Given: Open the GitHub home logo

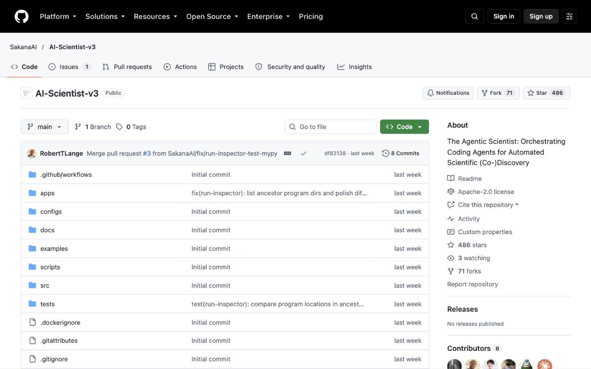Looking at the screenshot, I should 21,16.
